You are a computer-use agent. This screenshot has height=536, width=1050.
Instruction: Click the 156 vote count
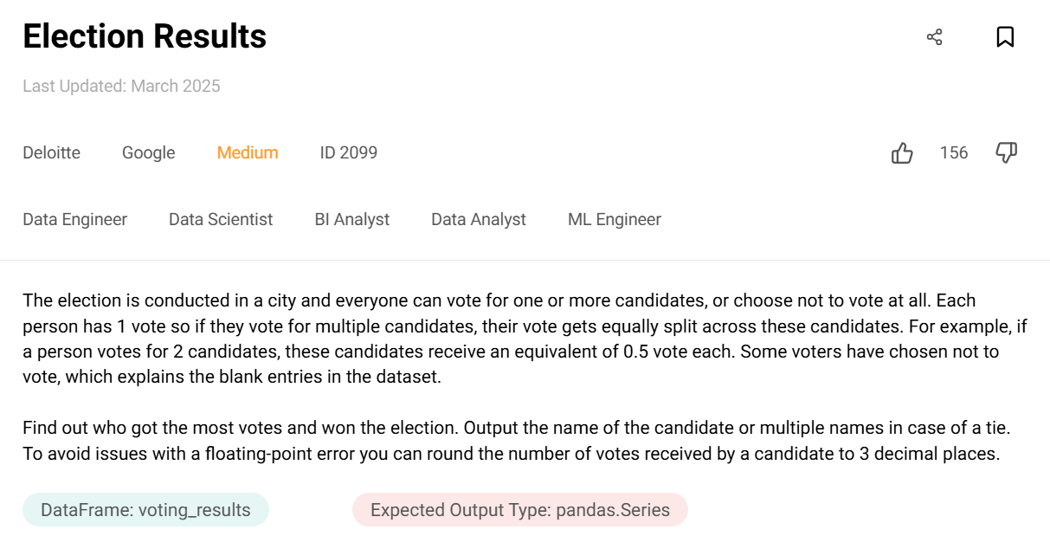954,153
